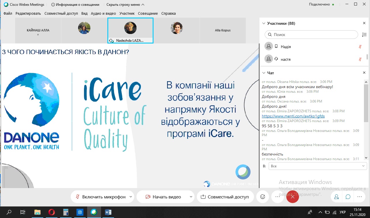
Task: Click chat message 95 58 5 3 3
Action: tap(272, 126)
